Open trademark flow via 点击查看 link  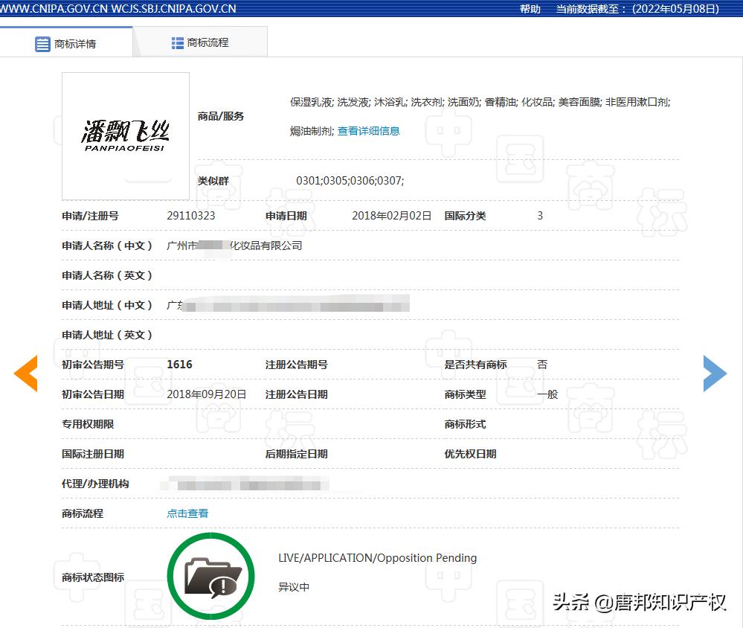click(x=187, y=513)
